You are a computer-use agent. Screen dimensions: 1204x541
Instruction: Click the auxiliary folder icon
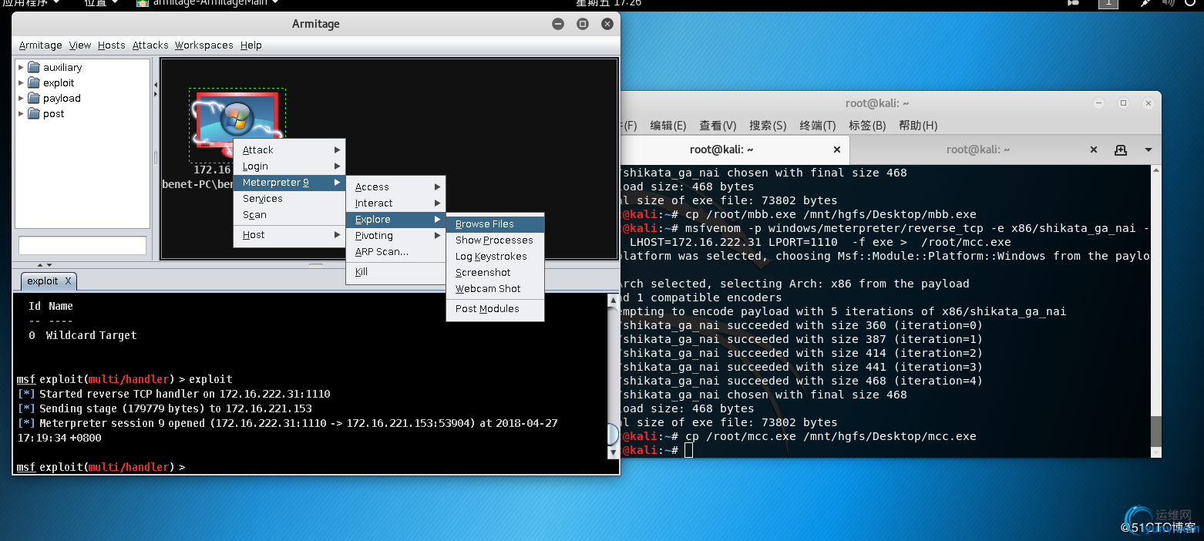34,67
